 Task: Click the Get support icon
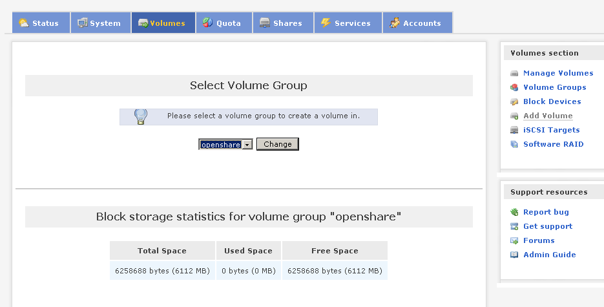pyautogui.click(x=514, y=226)
